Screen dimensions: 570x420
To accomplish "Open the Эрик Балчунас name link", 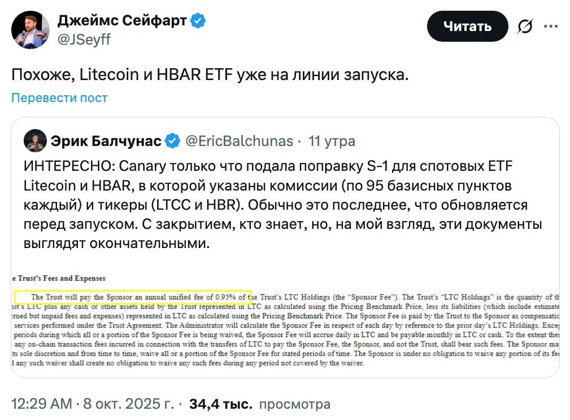I will (106, 141).
